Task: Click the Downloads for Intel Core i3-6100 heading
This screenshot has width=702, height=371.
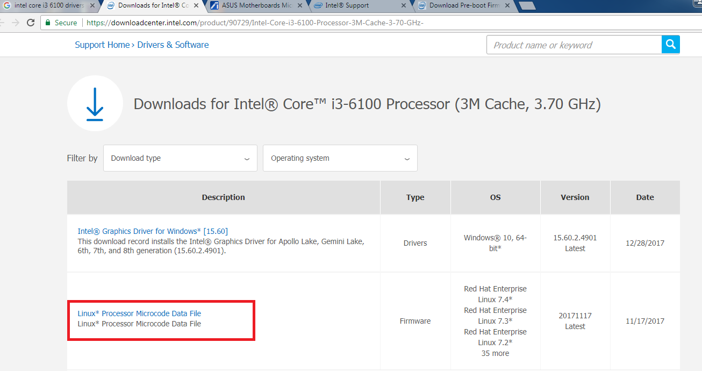Action: [x=367, y=104]
